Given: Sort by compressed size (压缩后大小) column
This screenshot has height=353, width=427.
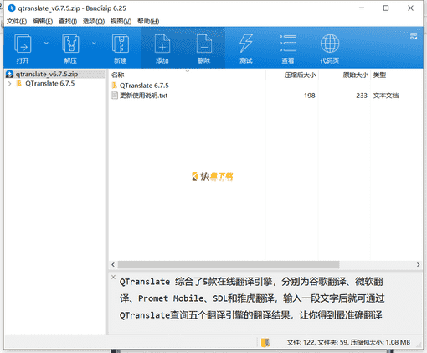Looking at the screenshot, I should [300, 75].
